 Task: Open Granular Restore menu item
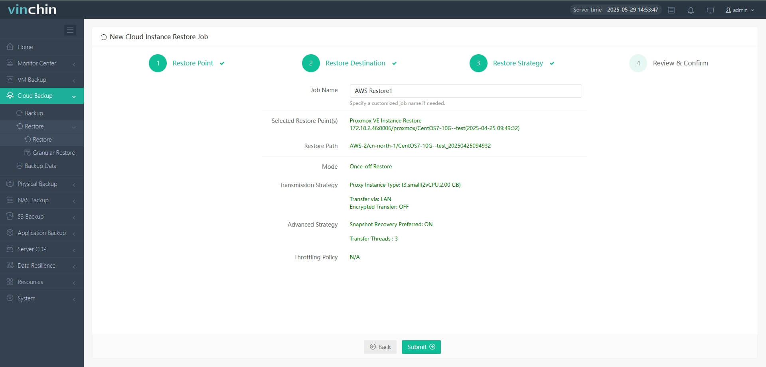42,152
